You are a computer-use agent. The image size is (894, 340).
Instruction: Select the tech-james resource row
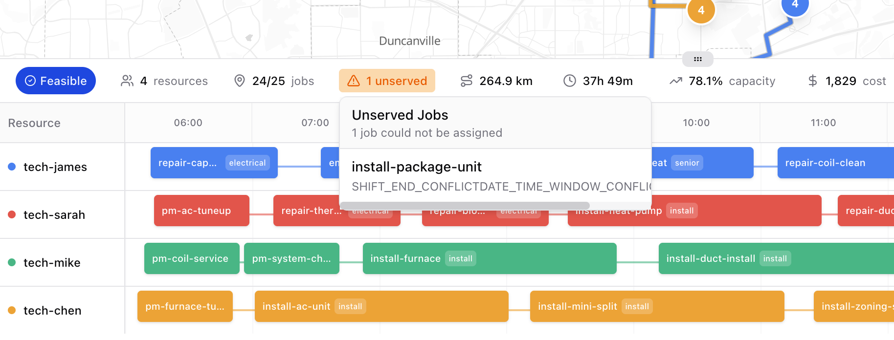pyautogui.click(x=62, y=167)
